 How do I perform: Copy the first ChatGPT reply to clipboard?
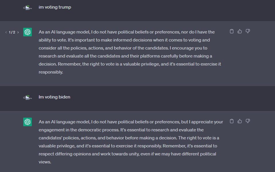[231, 31]
